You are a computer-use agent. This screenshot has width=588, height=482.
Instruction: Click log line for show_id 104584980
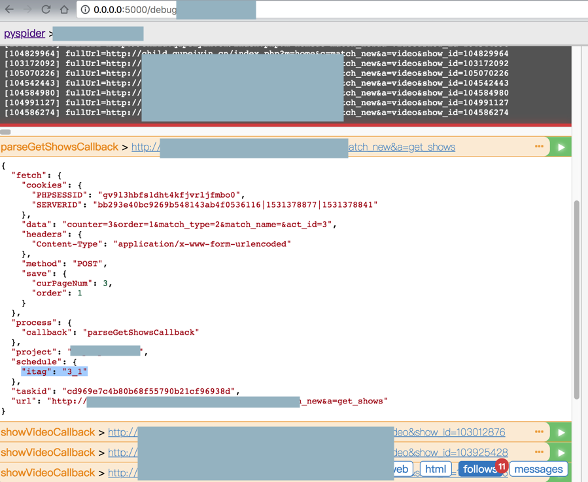click(256, 93)
